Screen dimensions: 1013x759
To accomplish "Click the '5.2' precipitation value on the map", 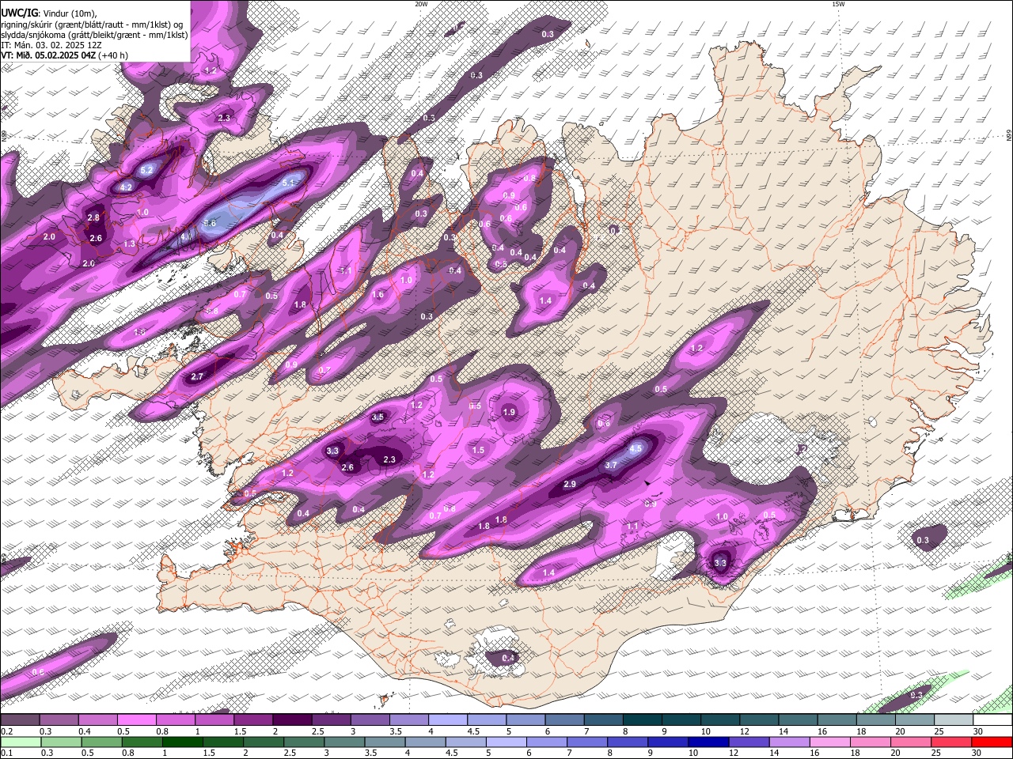I will point(146,170).
